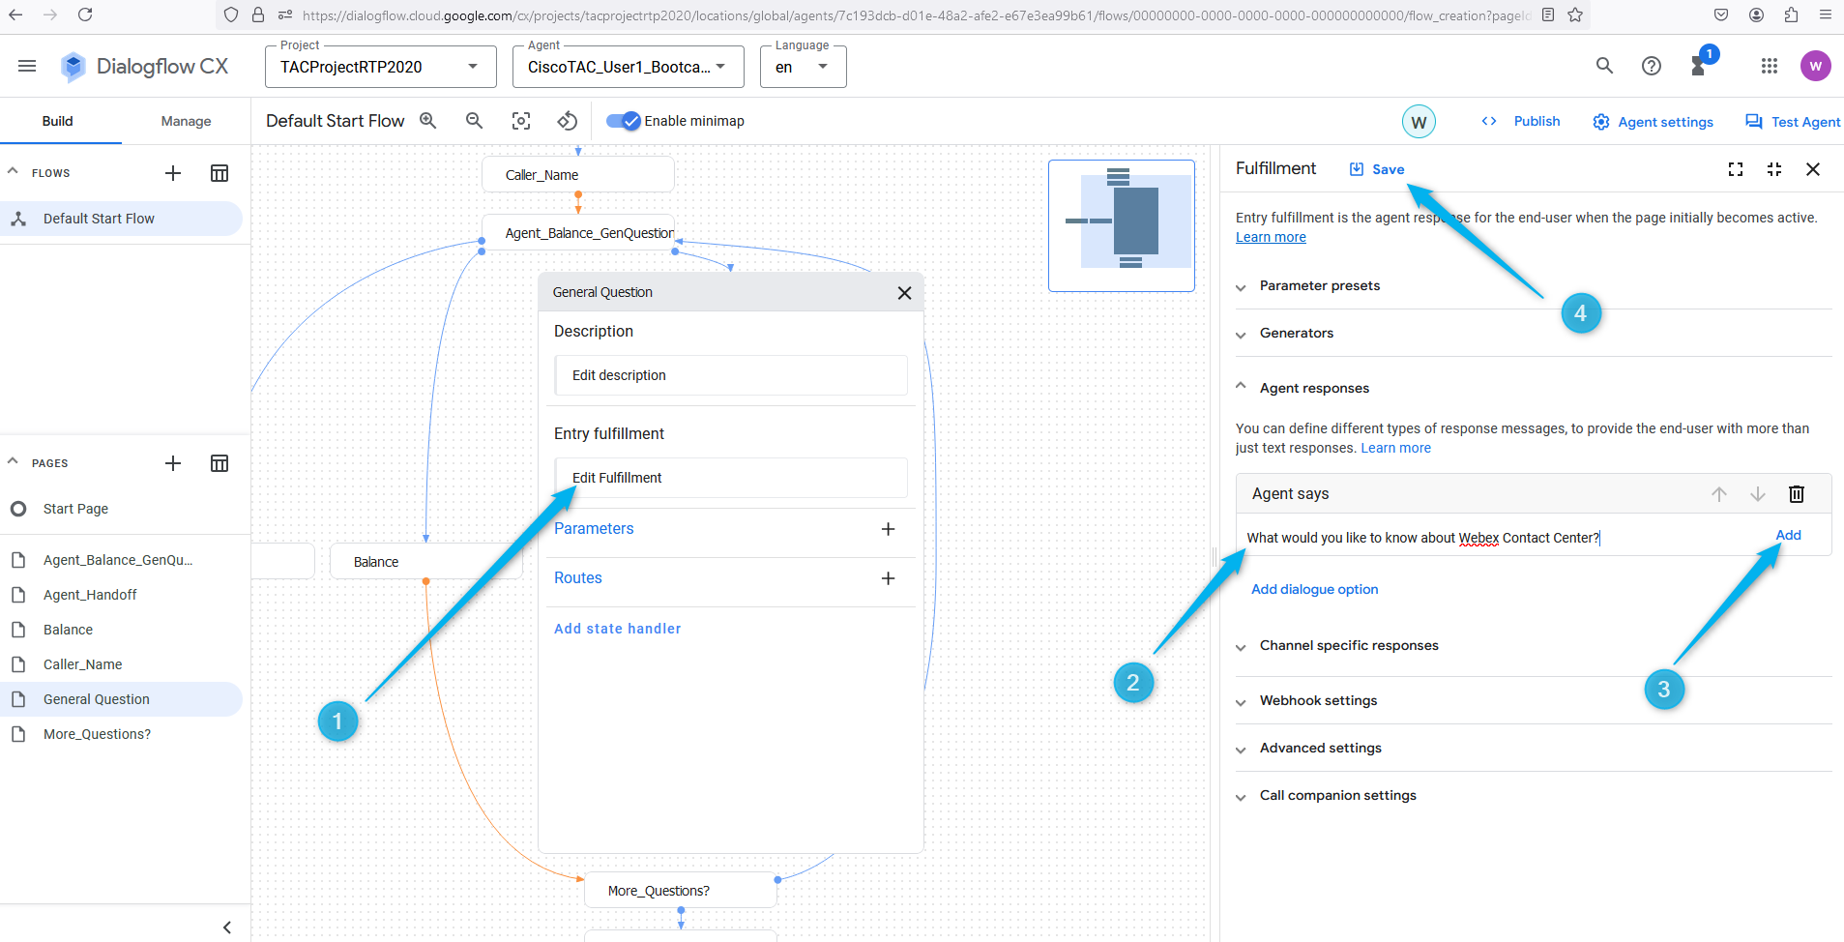Click the Balance node on canvas
This screenshot has height=942, width=1844.
coord(425,562)
